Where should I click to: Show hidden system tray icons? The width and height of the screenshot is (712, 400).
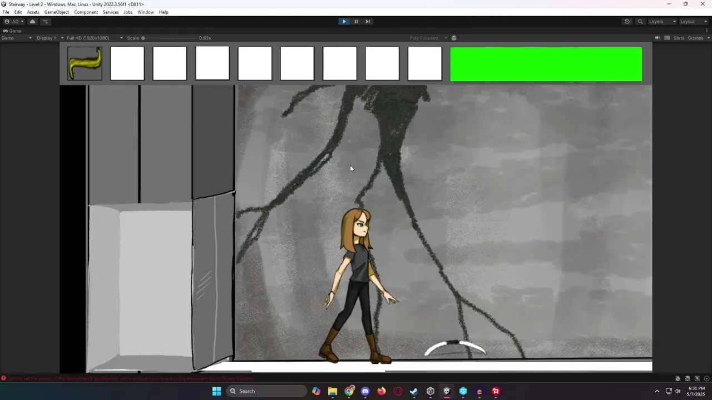[657, 391]
